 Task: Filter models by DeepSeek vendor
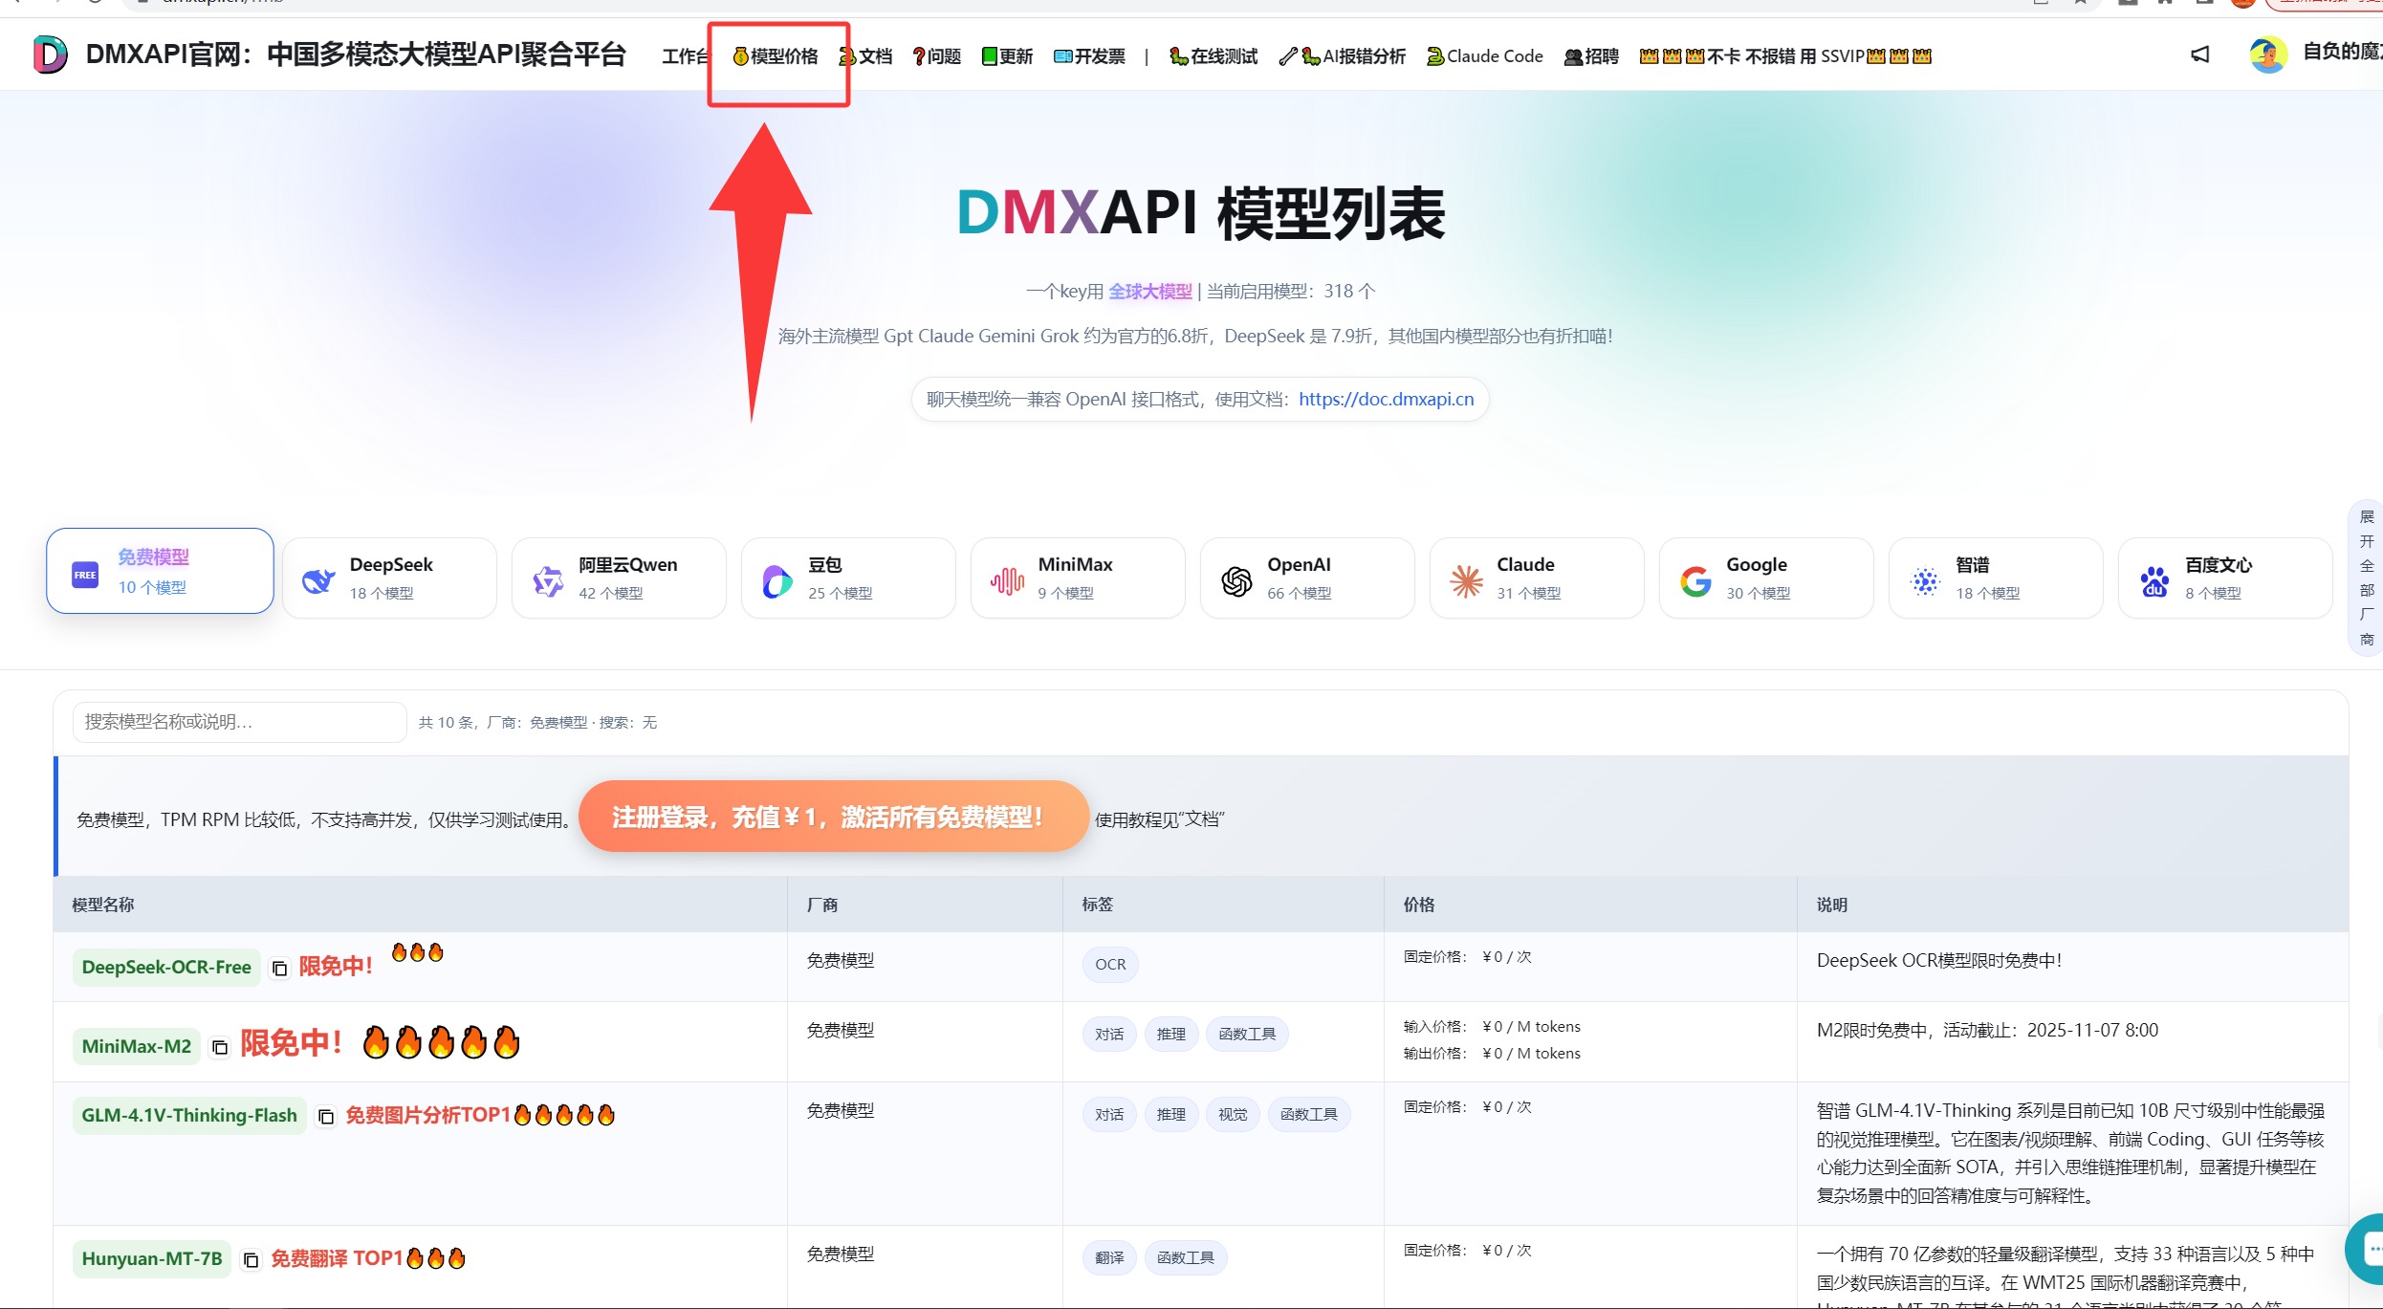389,578
